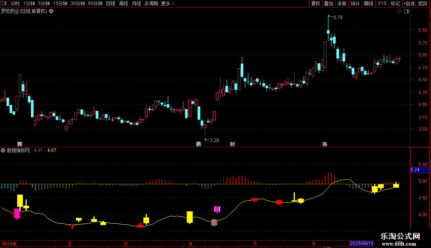Click the 股朋指标网 indicator name

click(18, 150)
